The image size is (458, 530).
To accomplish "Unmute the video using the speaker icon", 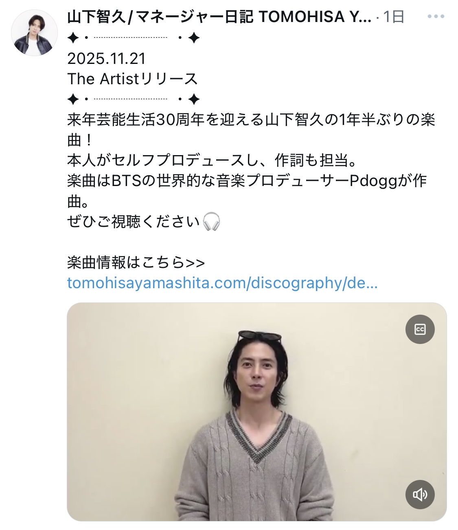I will click(x=420, y=495).
